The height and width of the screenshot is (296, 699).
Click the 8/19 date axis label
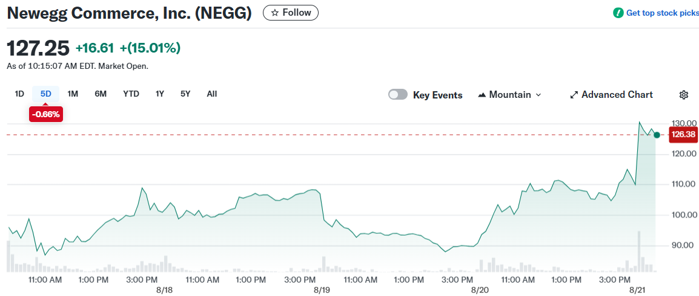tap(322, 290)
